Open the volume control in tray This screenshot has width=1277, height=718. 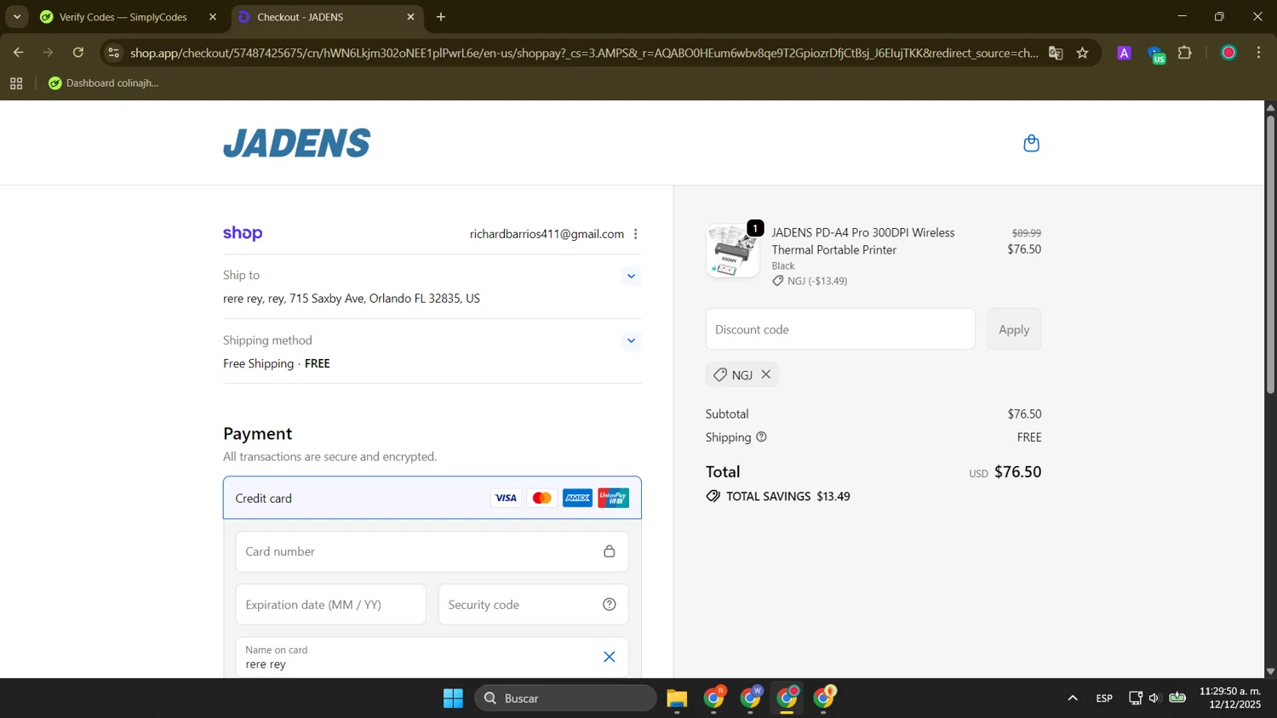[1154, 698]
